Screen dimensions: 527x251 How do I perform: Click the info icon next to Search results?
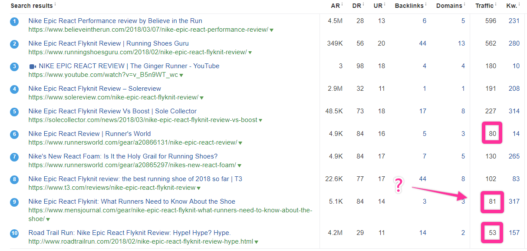pos(56,4)
